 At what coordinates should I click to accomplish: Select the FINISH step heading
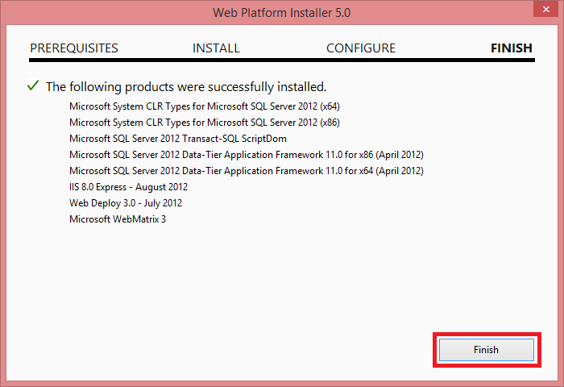[x=512, y=48]
